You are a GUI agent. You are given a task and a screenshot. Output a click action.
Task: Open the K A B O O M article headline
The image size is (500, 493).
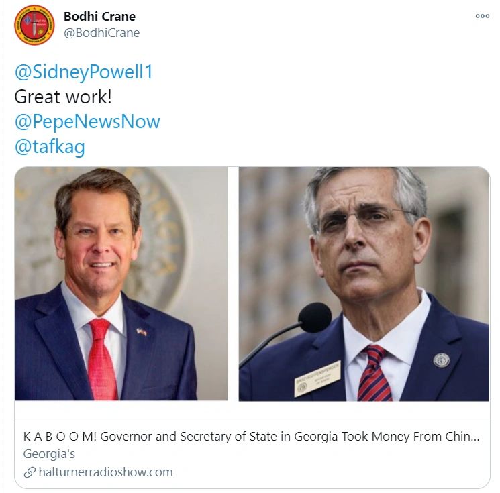coord(251,436)
